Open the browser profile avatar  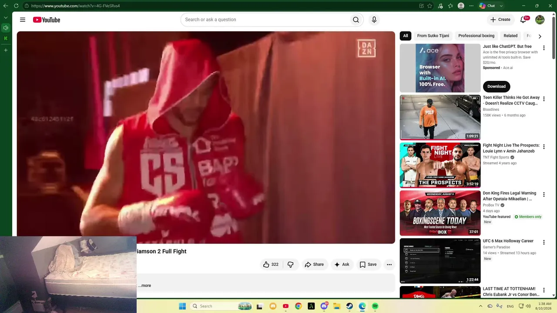[461, 6]
